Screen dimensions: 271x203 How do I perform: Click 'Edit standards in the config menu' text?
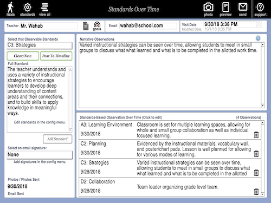pyautogui.click(x=40, y=122)
